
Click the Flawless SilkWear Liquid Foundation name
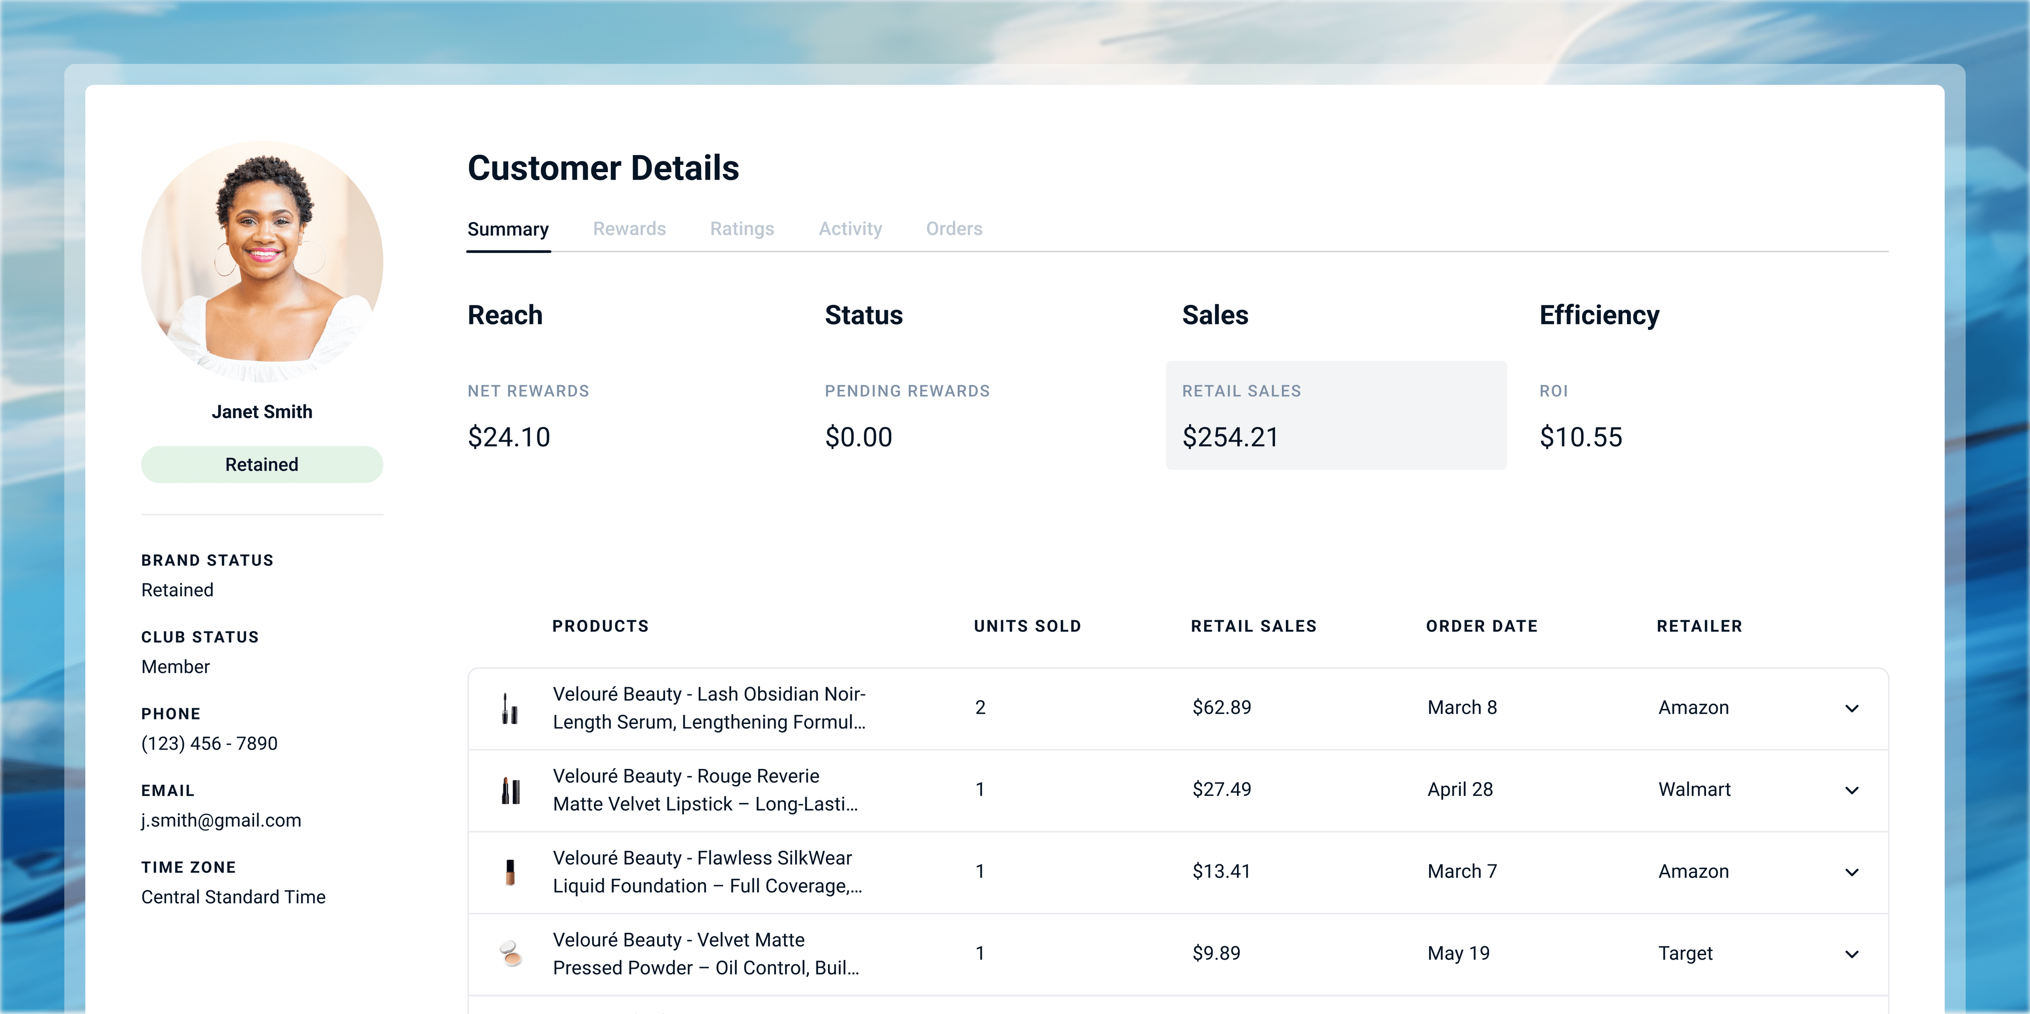[x=708, y=871]
